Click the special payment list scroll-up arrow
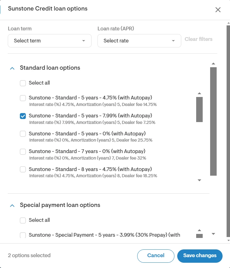 [x=199, y=230]
